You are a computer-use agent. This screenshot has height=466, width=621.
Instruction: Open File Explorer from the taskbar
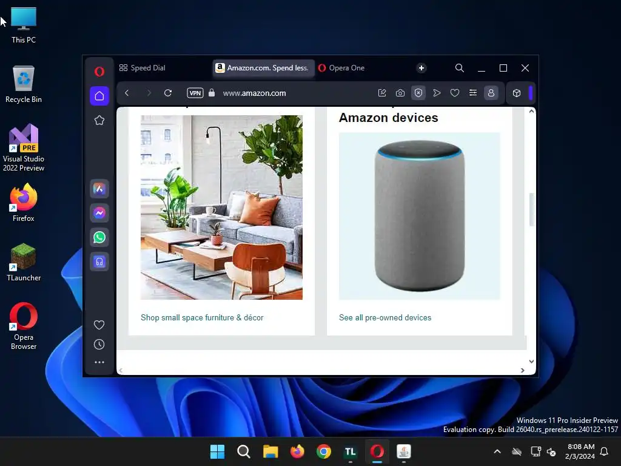pyautogui.click(x=270, y=451)
